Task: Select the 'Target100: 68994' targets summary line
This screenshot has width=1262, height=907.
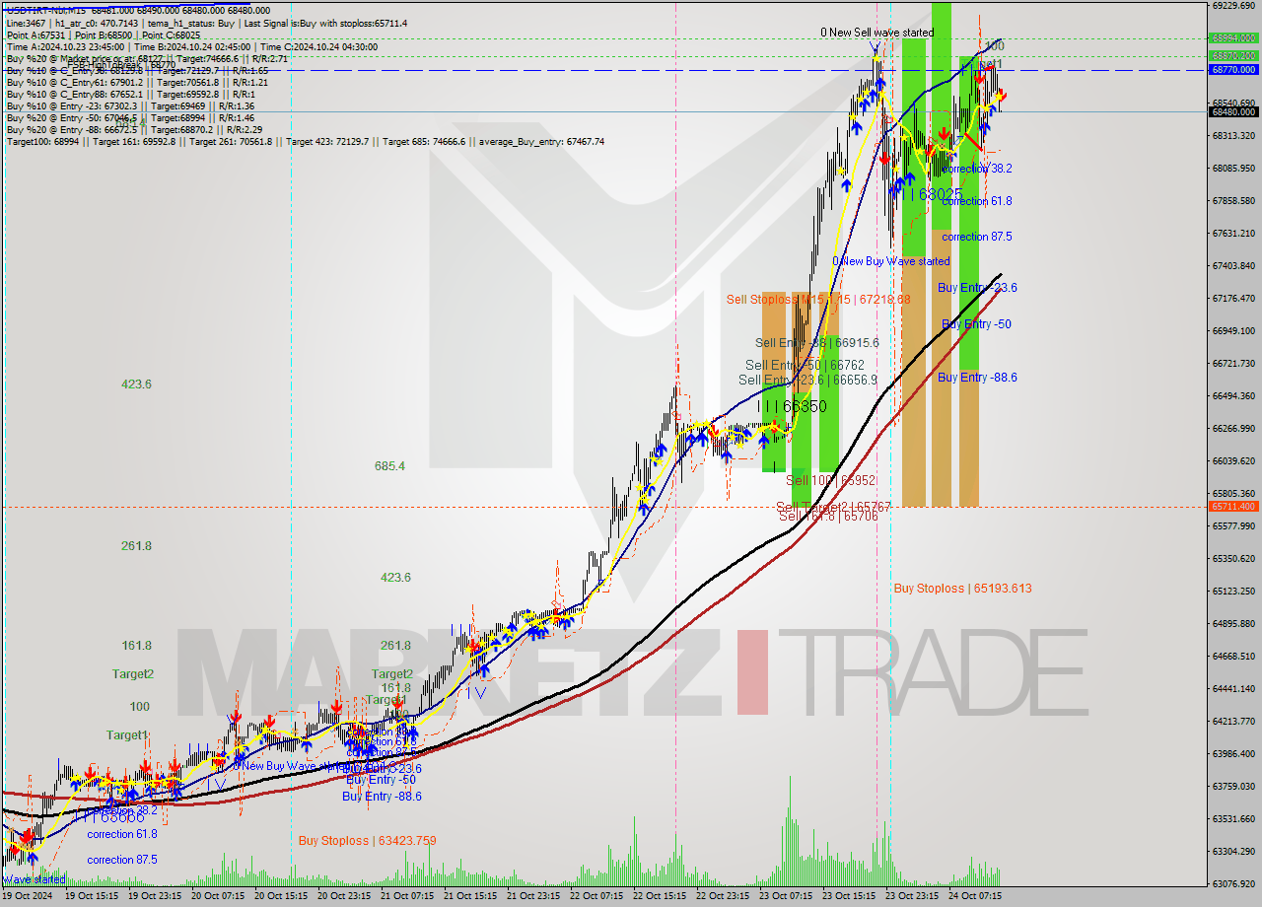Action: [x=305, y=142]
